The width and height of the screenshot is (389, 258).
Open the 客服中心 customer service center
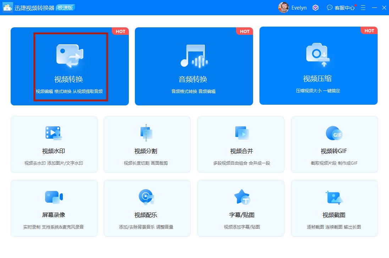(x=344, y=7)
